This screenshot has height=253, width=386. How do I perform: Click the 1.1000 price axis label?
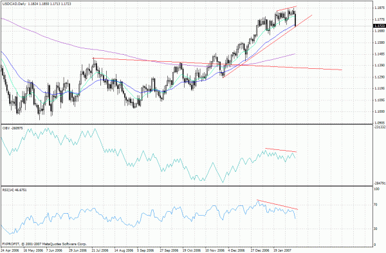(x=380, y=111)
